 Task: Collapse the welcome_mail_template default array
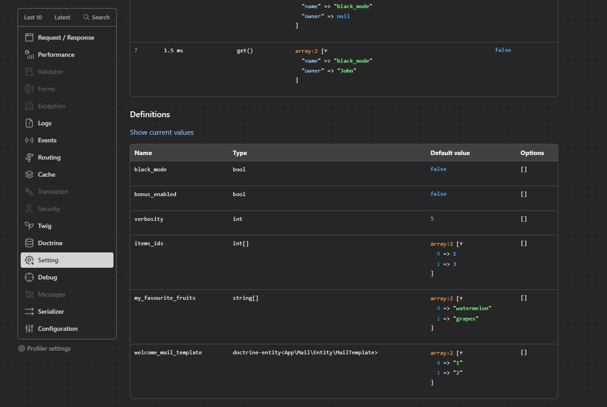tap(461, 353)
